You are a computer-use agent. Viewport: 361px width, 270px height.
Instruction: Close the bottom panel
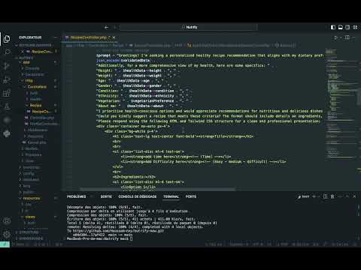pos(354,196)
